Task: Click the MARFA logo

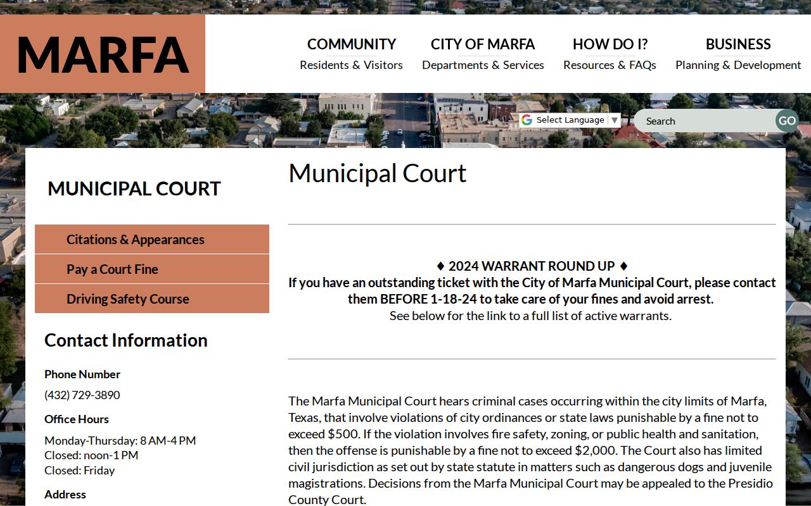Action: (x=103, y=54)
